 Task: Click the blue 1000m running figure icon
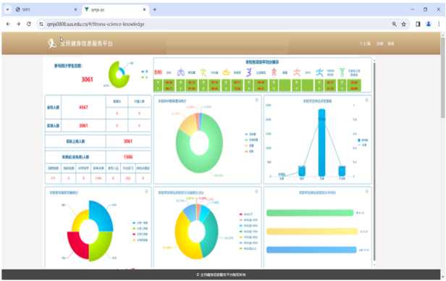click(319, 72)
